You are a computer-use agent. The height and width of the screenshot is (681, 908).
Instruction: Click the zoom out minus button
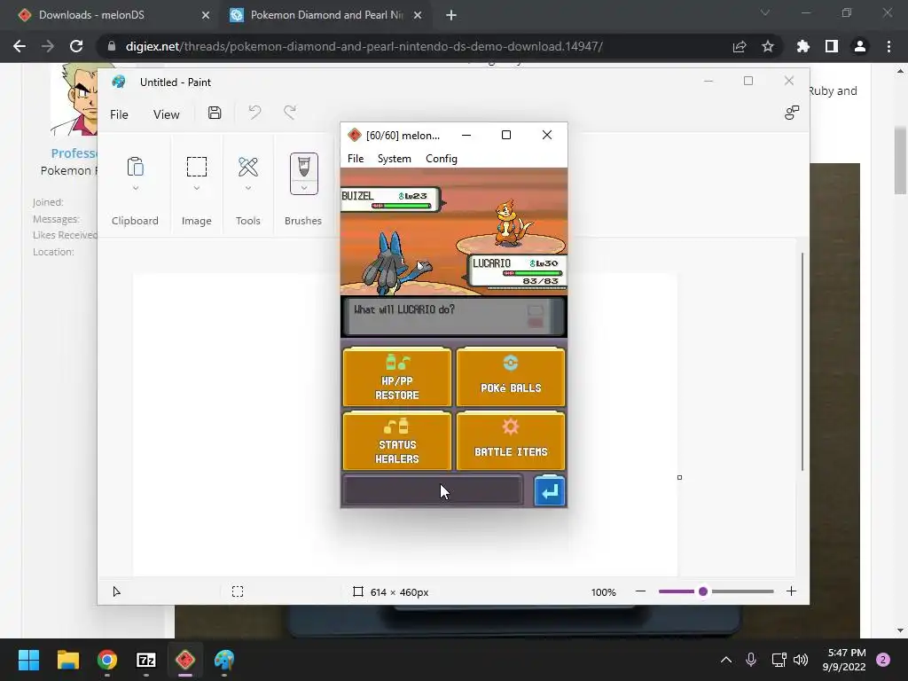click(x=640, y=591)
